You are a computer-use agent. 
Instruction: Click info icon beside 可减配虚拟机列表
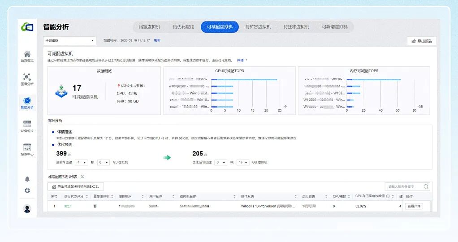(82, 177)
